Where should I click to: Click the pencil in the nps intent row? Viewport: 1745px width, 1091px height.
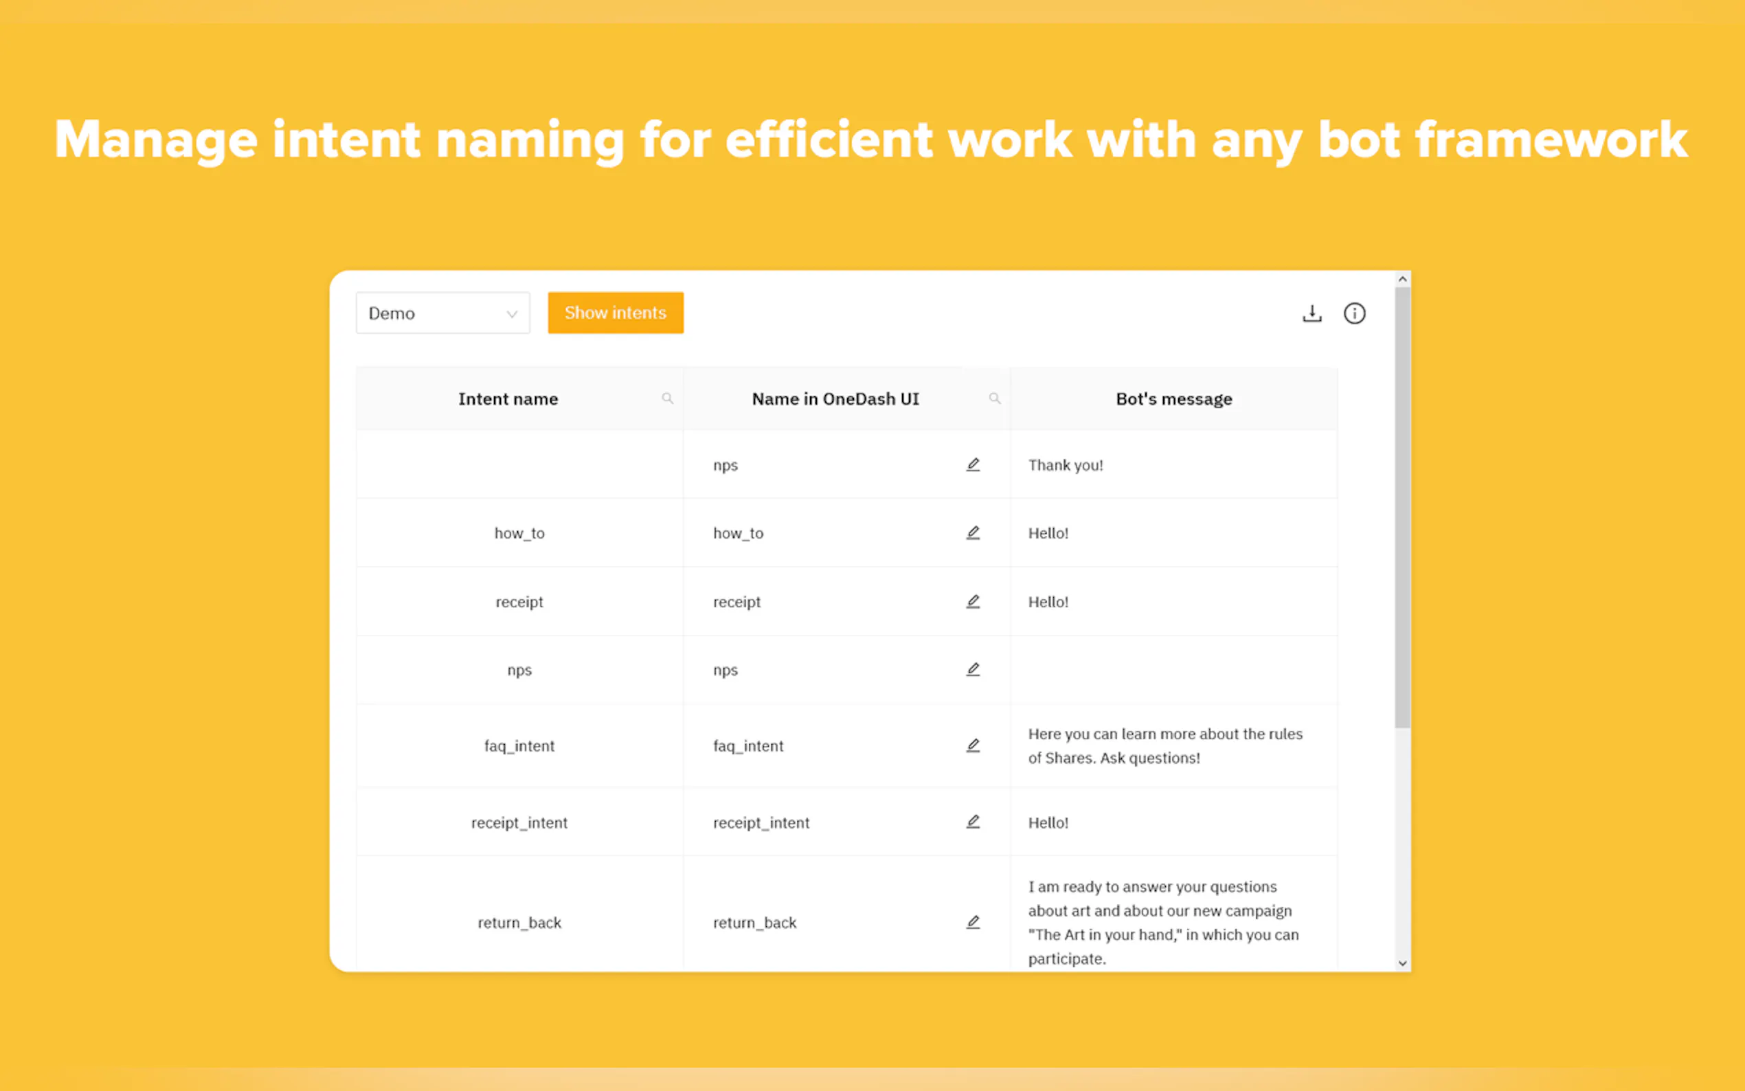[972, 669]
